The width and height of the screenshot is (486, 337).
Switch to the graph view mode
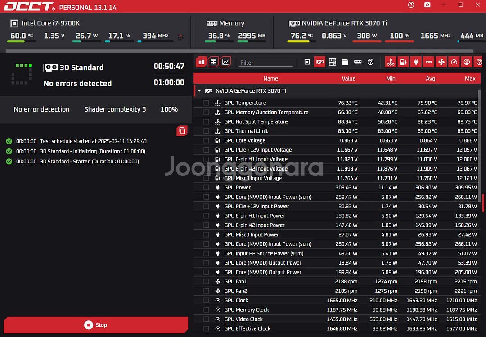click(x=225, y=62)
